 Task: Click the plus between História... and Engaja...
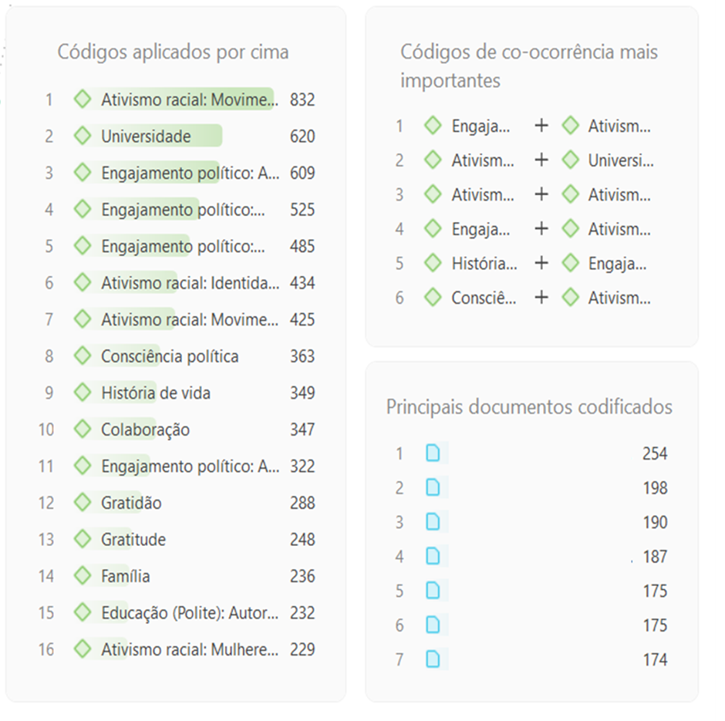pyautogui.click(x=541, y=263)
